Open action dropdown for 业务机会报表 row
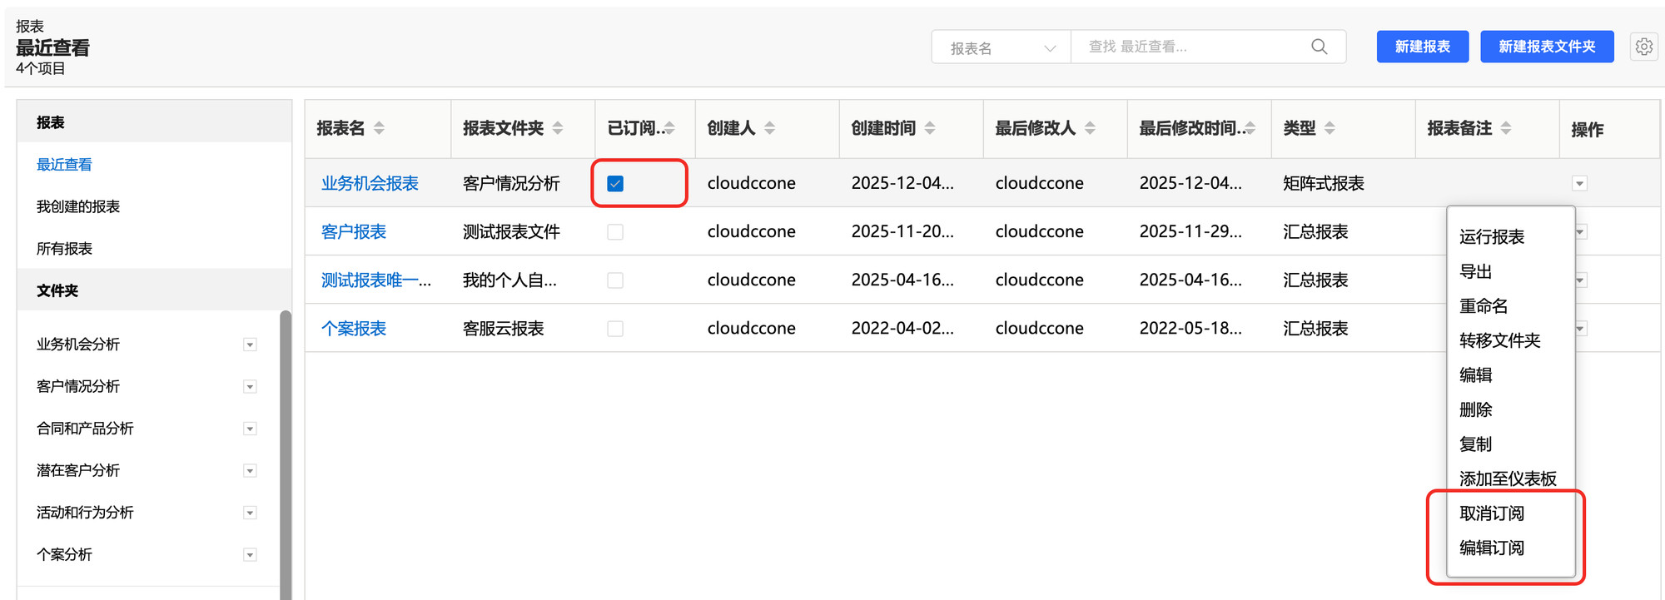Image resolution: width=1665 pixels, height=600 pixels. pos(1579,184)
